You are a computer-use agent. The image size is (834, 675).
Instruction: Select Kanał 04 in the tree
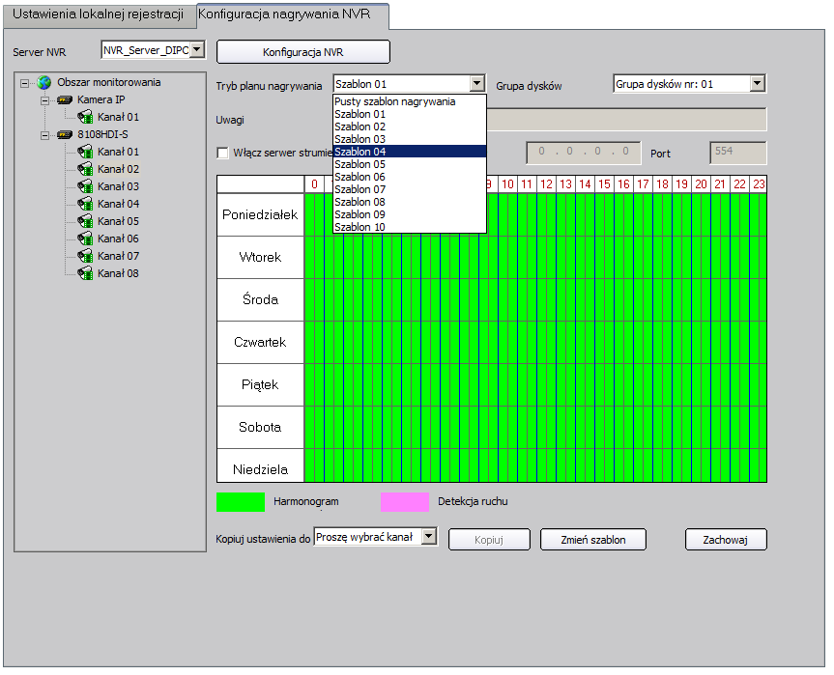point(118,204)
